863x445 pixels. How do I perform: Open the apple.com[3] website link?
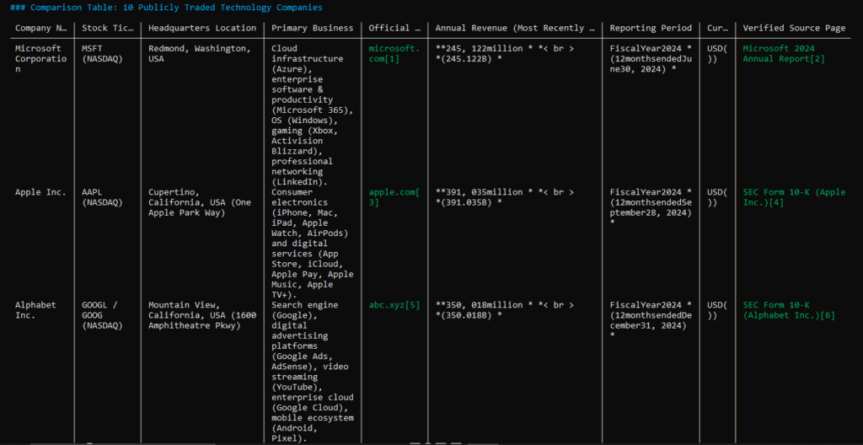(394, 197)
